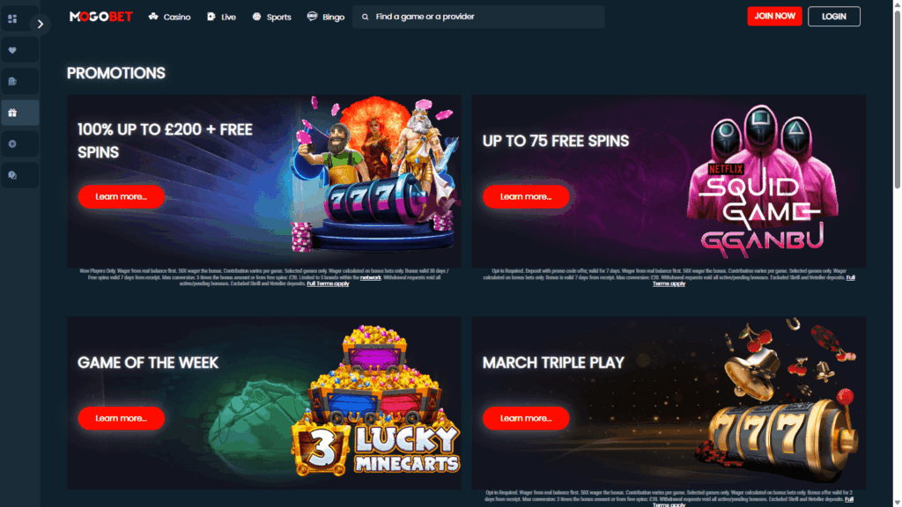902x507 pixels.
Task: Click the chip icon in sidebar
Action: [12, 144]
